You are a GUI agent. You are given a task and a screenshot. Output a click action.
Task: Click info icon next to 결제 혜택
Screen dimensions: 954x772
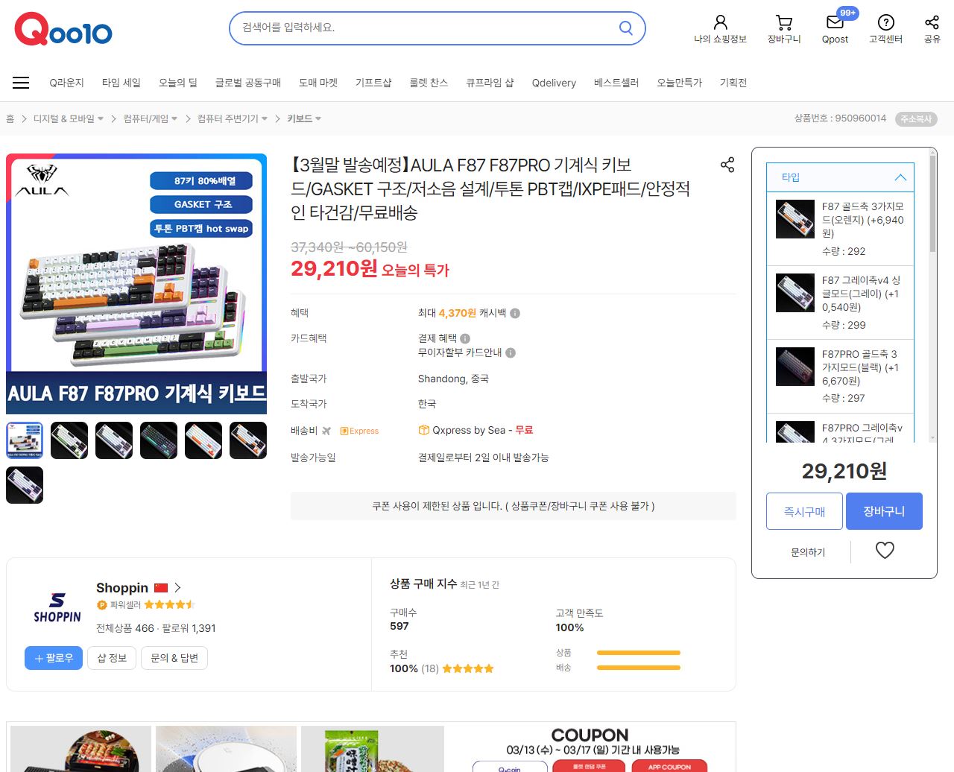tap(465, 338)
